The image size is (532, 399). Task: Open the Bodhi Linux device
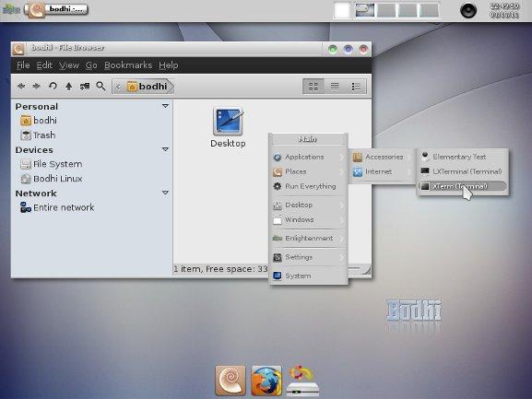pos(52,179)
